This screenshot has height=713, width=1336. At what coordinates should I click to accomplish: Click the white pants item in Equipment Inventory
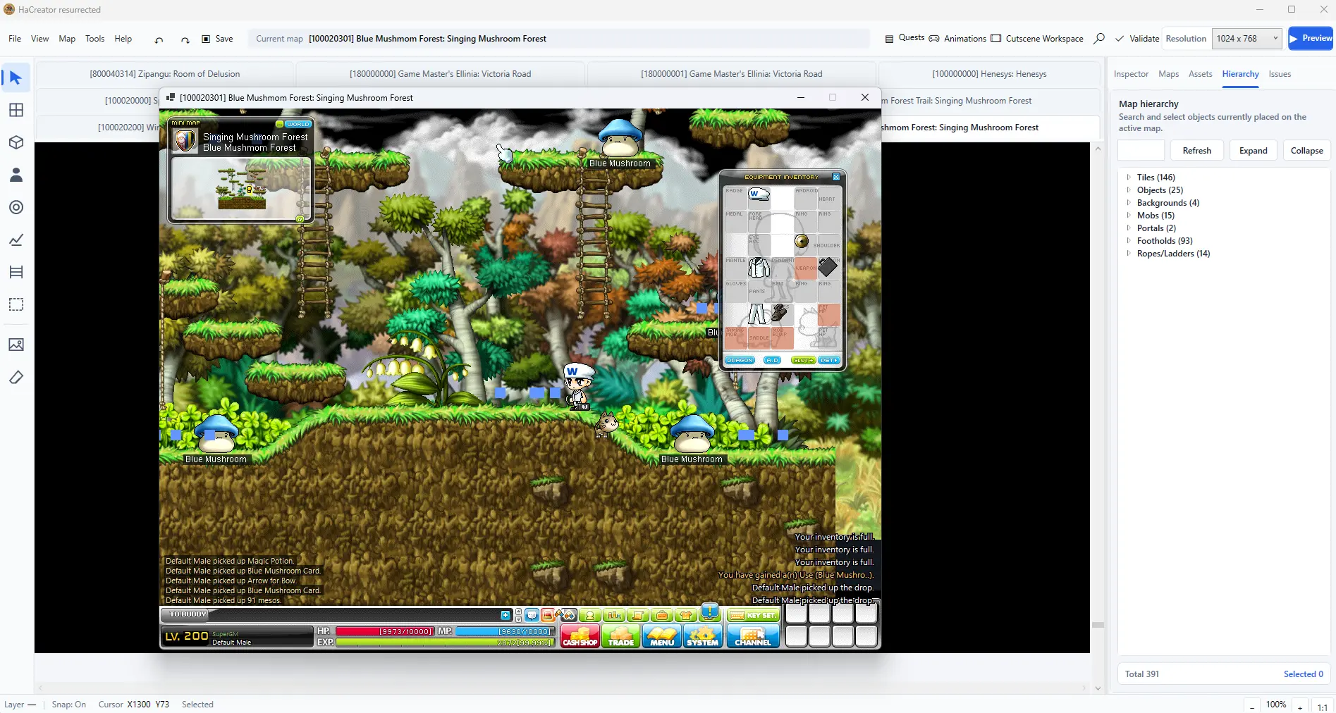pos(757,314)
